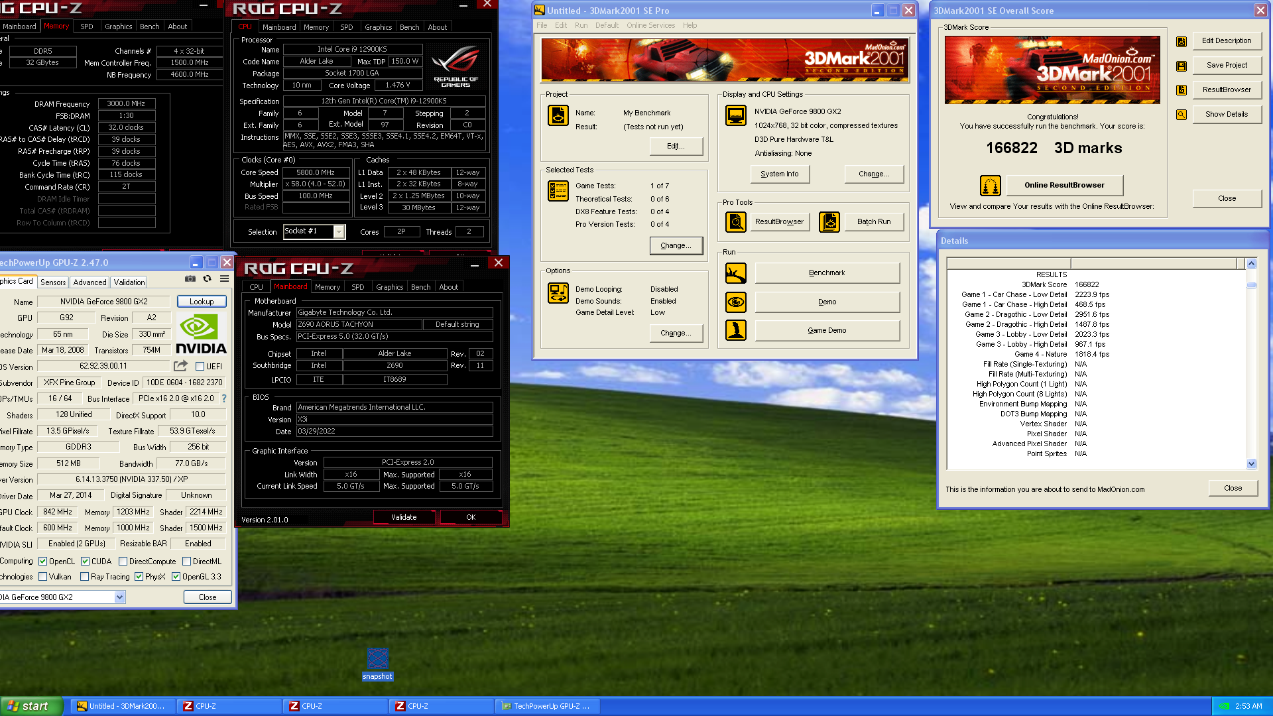Toggle the OpenGL 3.3 checkbox
The height and width of the screenshot is (716, 1273).
pos(176,577)
